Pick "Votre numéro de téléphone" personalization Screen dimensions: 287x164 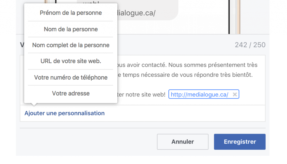[x=70, y=77]
